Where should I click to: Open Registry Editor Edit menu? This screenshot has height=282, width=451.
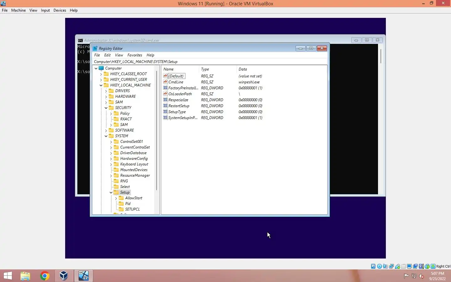[x=107, y=55]
